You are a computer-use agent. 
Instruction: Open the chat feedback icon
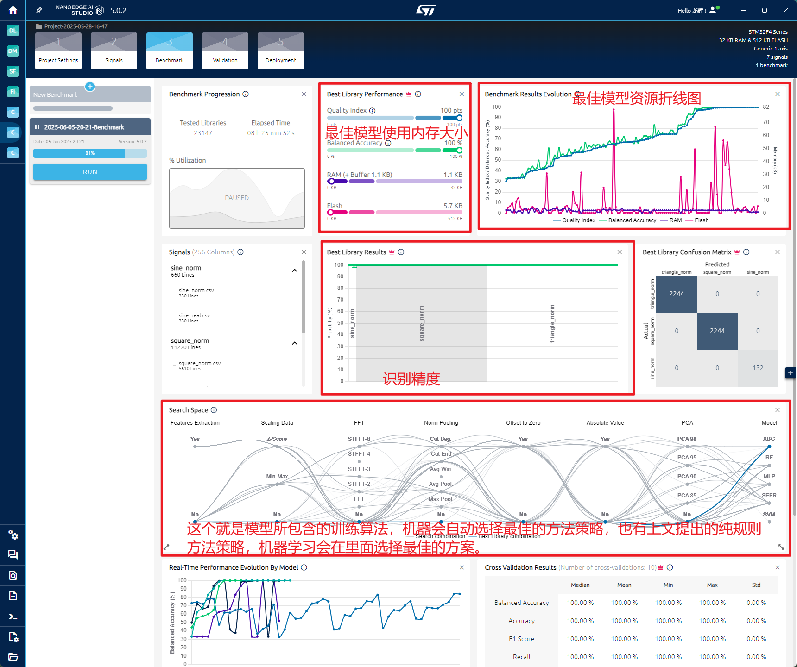[x=13, y=555]
